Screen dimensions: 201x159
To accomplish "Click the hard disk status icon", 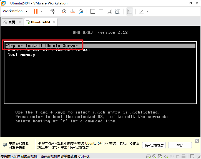I will pyautogui.click(x=149, y=156).
